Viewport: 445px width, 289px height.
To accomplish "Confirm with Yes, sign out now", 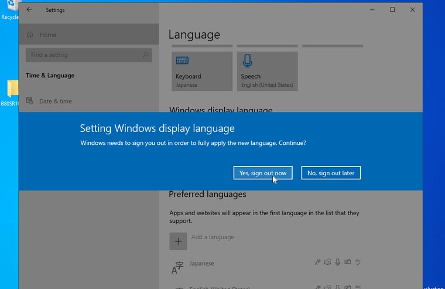I will (263, 173).
